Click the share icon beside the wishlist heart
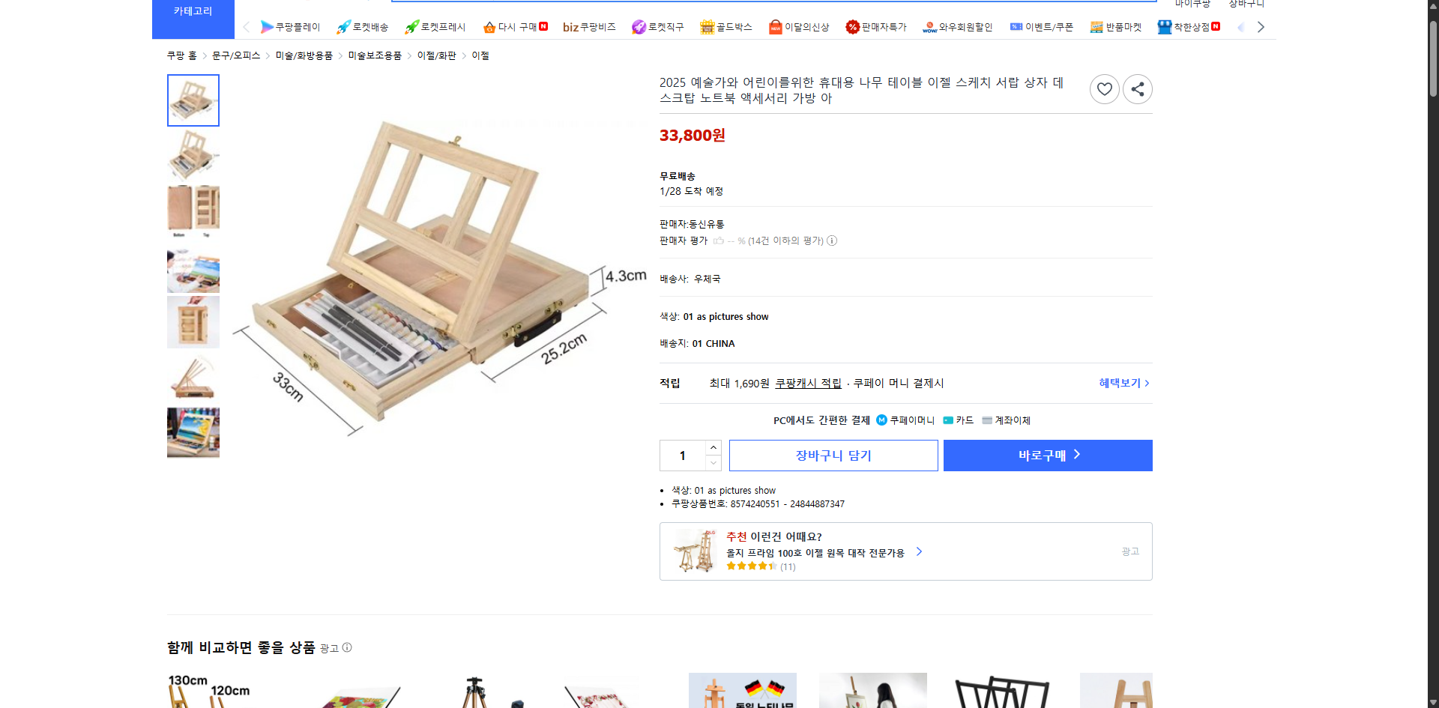Screen dimensions: 1439x708 point(1137,89)
